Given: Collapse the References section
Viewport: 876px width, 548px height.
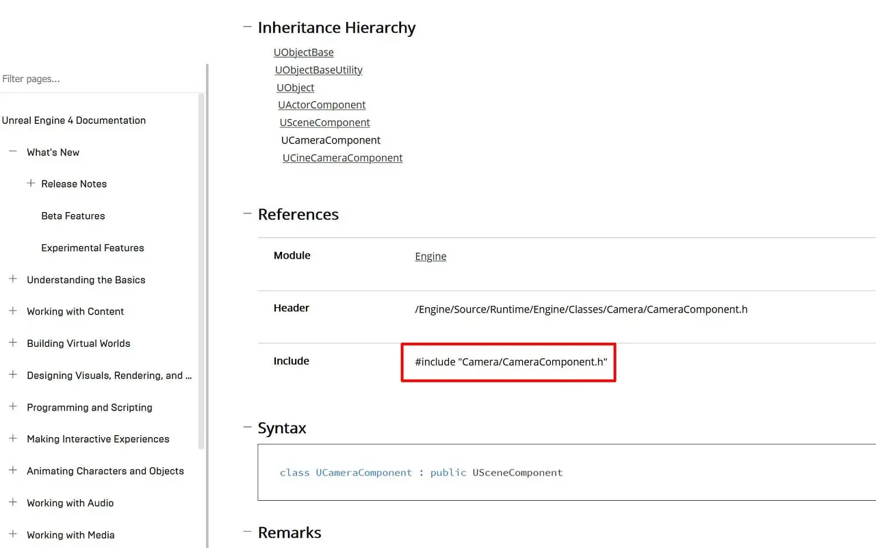Looking at the screenshot, I should (247, 213).
